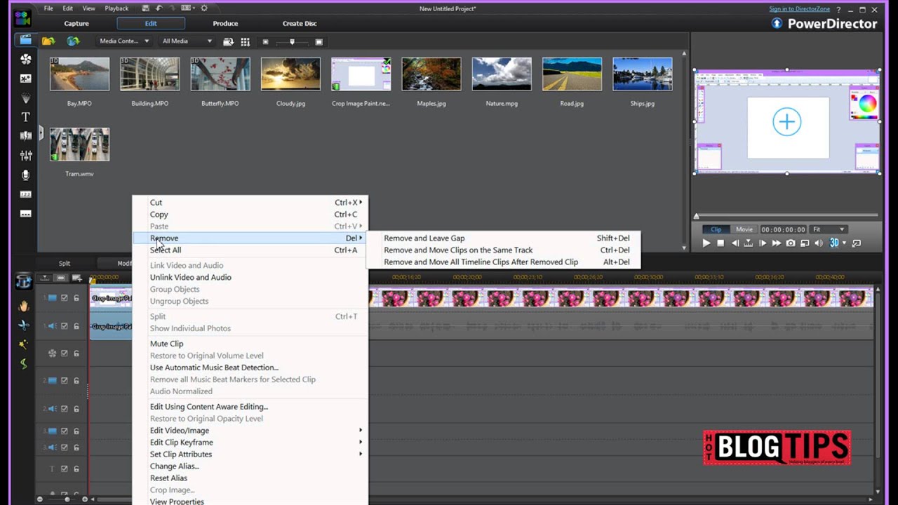898x505 pixels.
Task: Switch preview to Movie mode
Action: tap(744, 229)
